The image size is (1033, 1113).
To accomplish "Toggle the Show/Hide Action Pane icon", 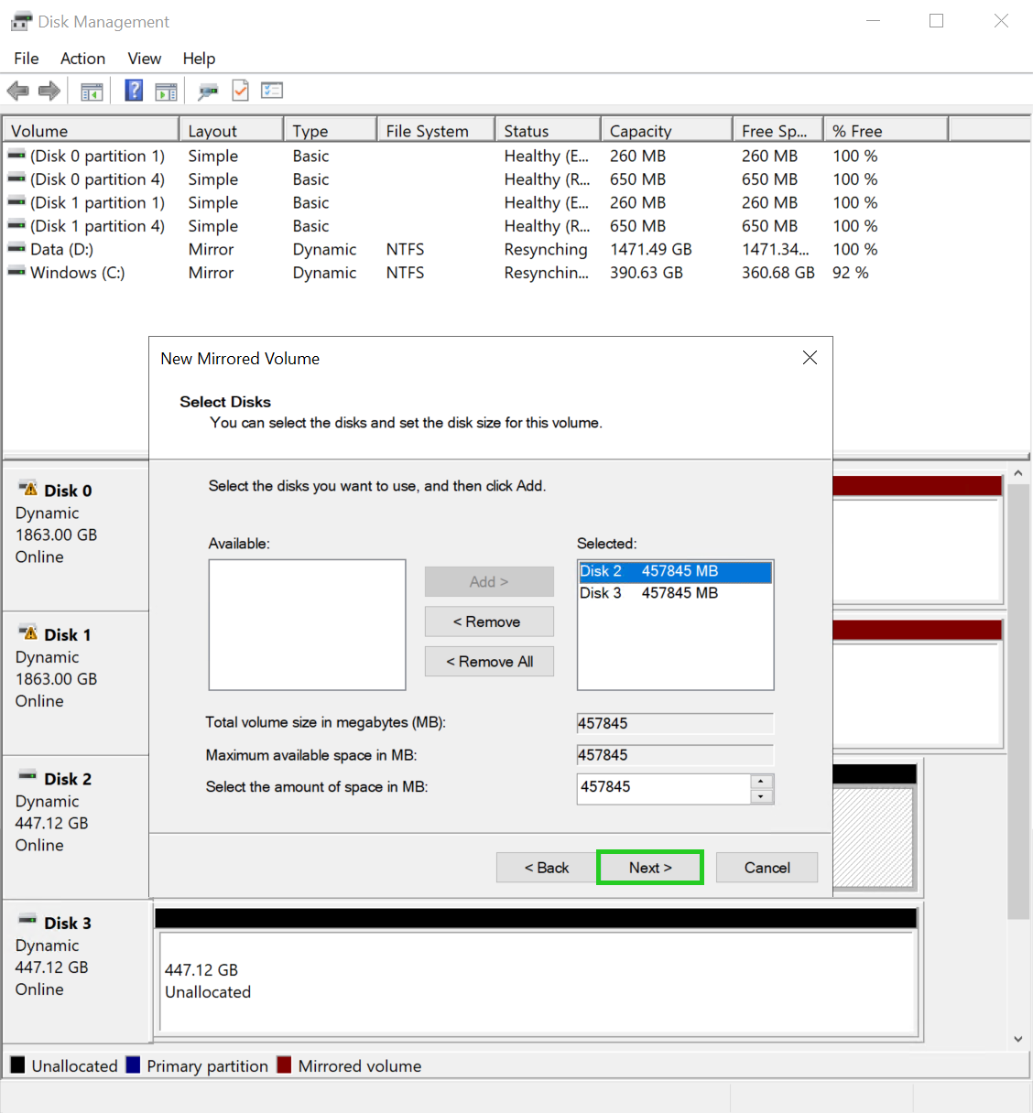I will (166, 90).
